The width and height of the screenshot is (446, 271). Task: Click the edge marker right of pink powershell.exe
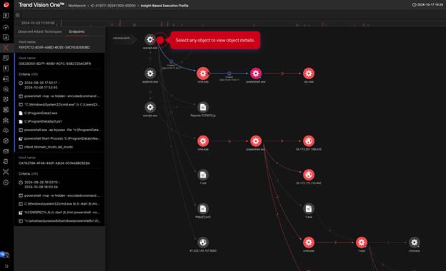pyautogui.click(x=282, y=73)
